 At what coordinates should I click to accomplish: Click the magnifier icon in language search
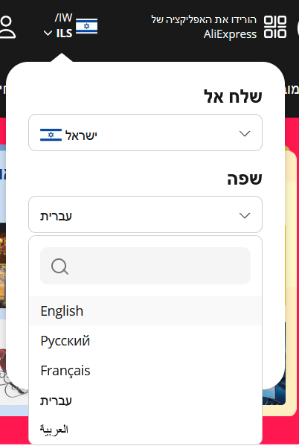[60, 267]
